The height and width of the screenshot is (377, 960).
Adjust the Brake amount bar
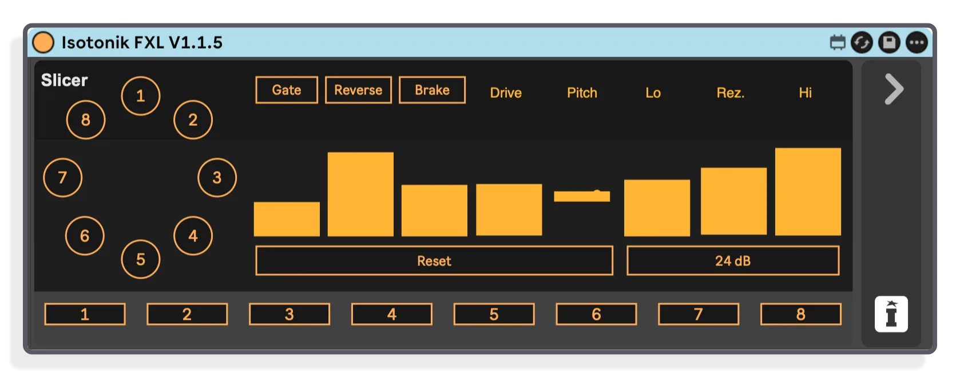434,211
